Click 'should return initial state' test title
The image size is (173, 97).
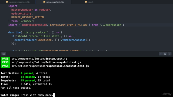coord(38,36)
